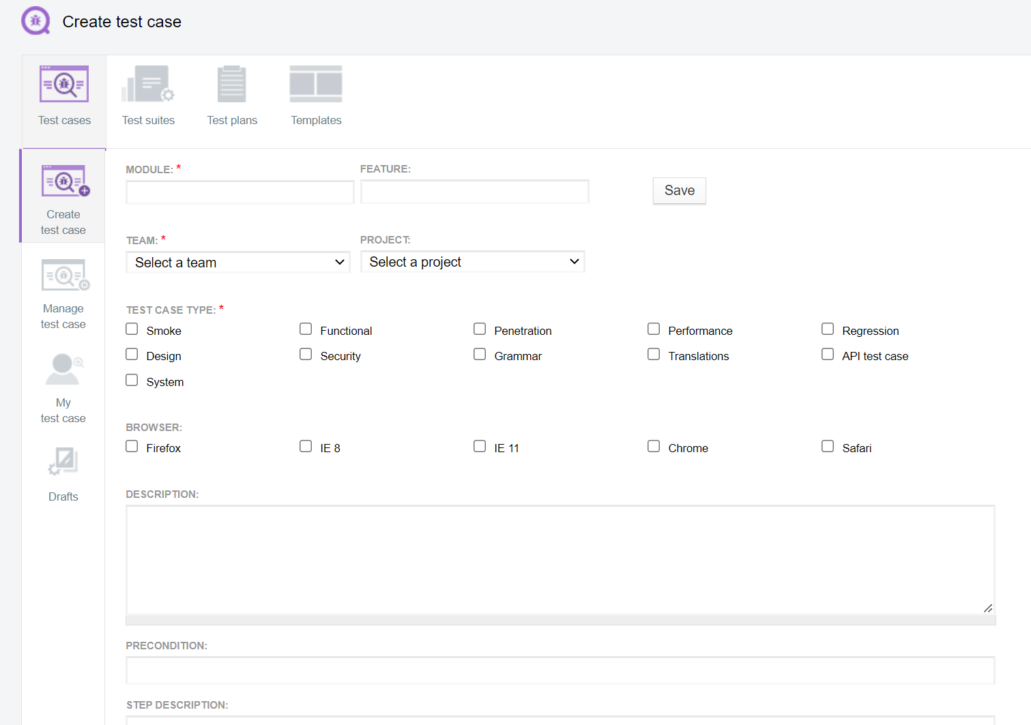This screenshot has width=1031, height=725.
Task: Open the Drafts sidebar icon
Action: coord(63,462)
